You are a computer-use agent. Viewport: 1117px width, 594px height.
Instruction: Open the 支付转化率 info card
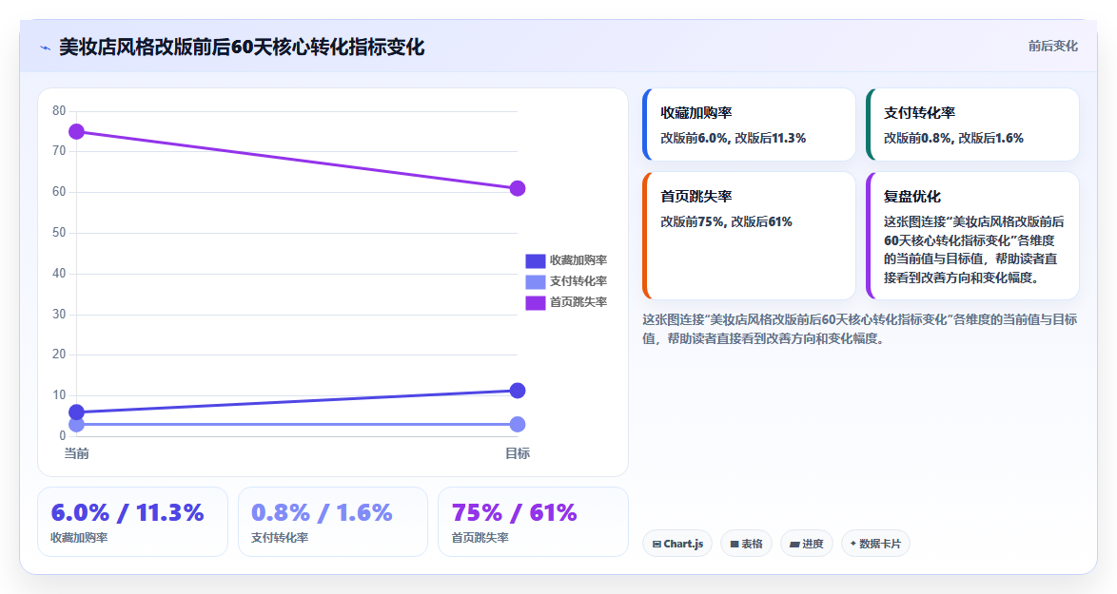[972, 125]
